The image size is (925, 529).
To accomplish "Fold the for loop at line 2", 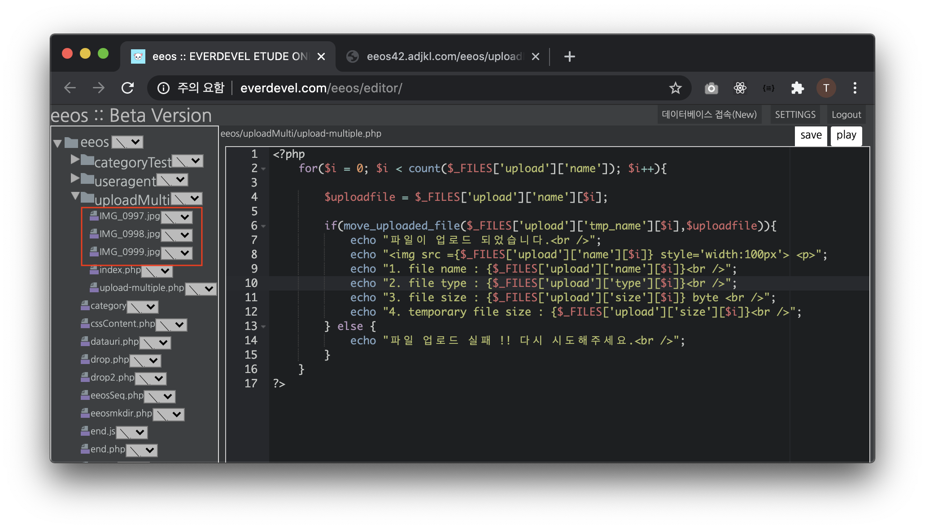I will coord(264,169).
